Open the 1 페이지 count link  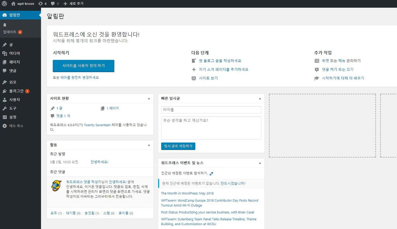pos(113,108)
